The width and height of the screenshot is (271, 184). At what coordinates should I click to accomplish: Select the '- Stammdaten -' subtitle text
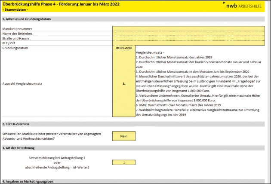click(15, 9)
